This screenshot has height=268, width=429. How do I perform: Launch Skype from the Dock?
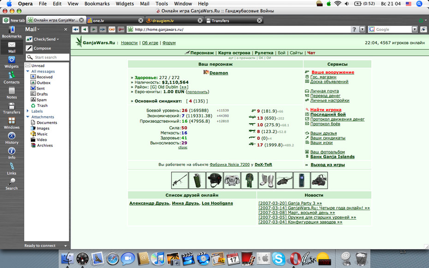pyautogui.click(x=279, y=258)
